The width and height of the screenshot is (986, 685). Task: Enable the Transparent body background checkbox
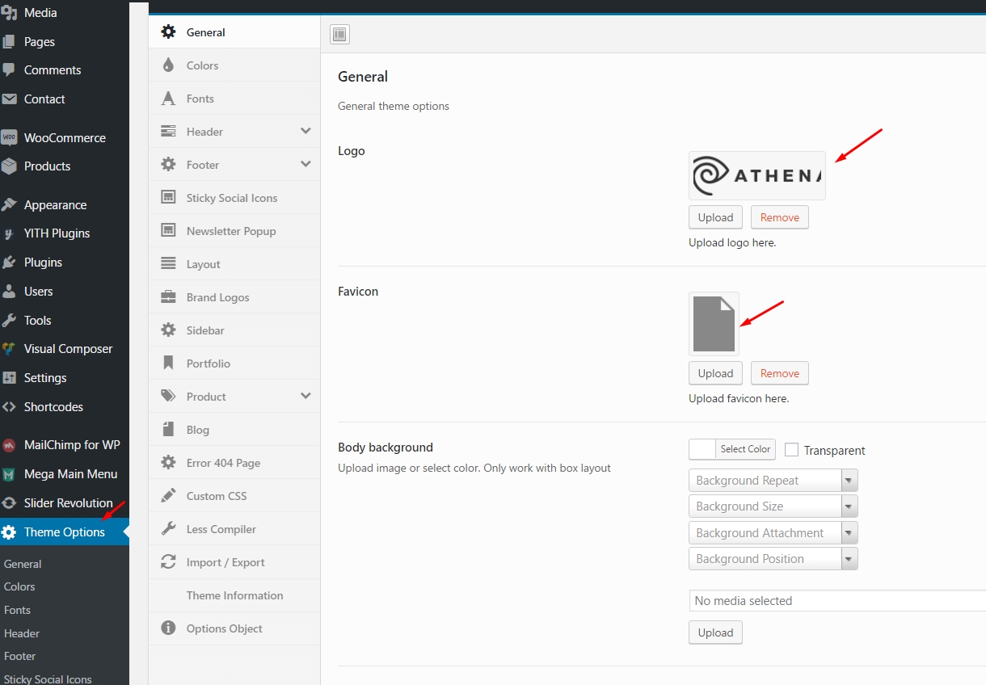(791, 449)
